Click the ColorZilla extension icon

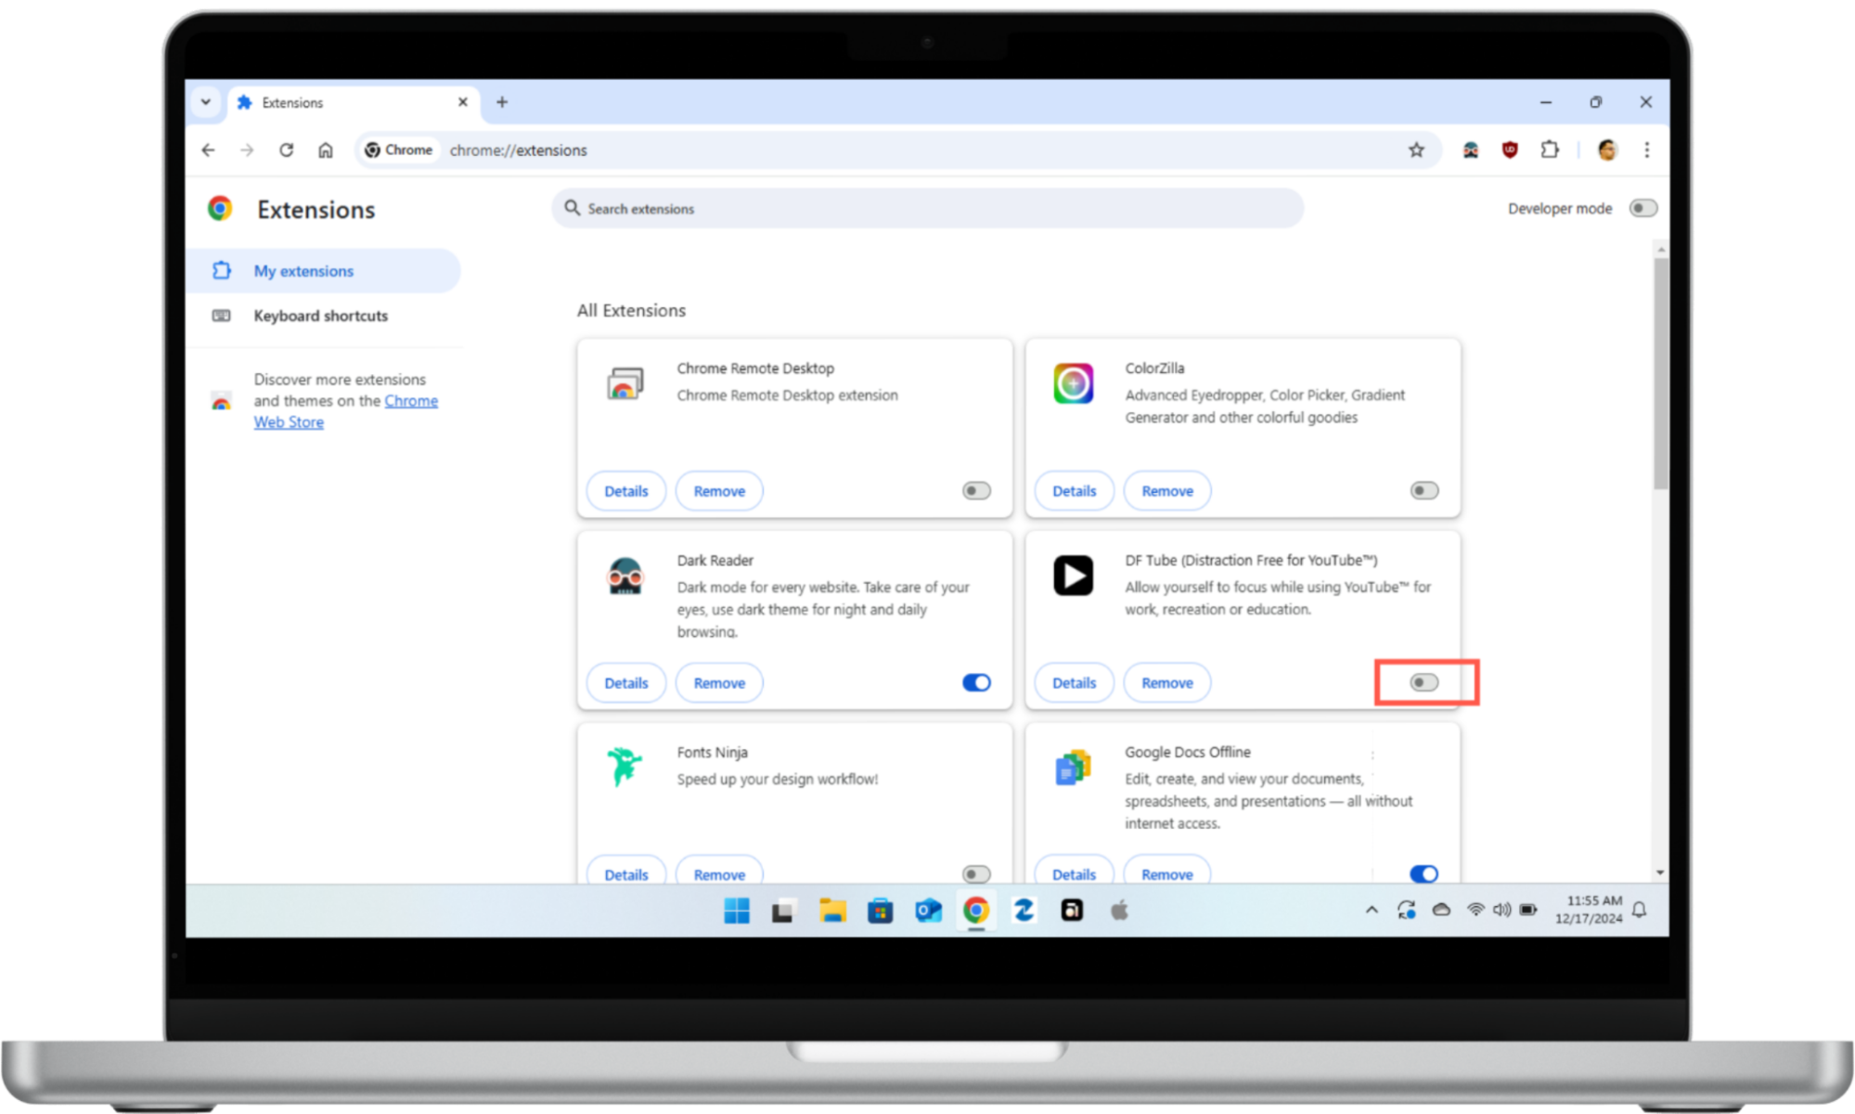[1073, 382]
